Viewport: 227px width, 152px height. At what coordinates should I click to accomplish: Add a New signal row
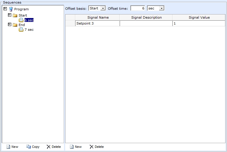pos(76,147)
